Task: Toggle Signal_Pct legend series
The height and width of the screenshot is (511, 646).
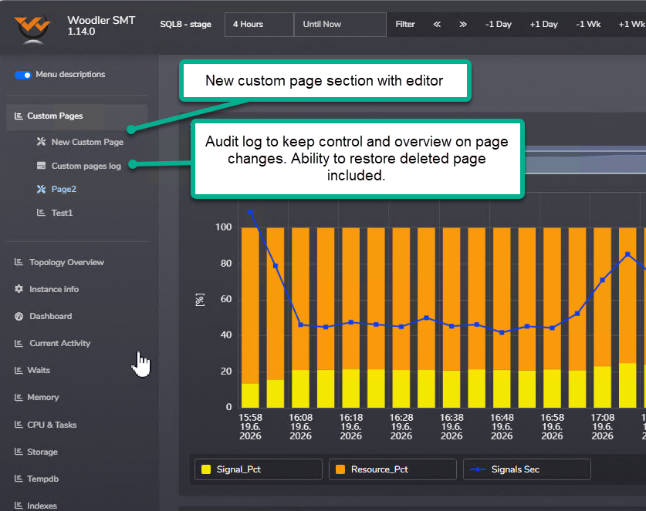Action: click(x=259, y=469)
